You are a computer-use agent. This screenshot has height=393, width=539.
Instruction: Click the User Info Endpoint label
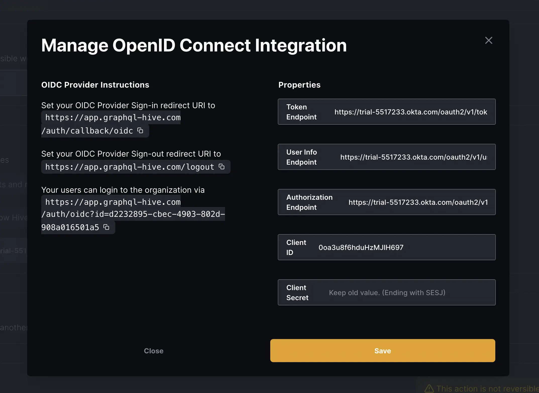tap(301, 157)
